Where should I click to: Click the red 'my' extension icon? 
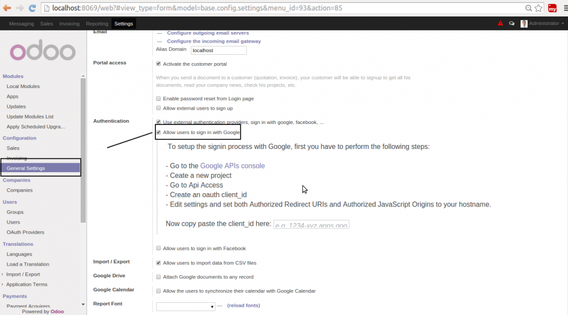(x=552, y=8)
